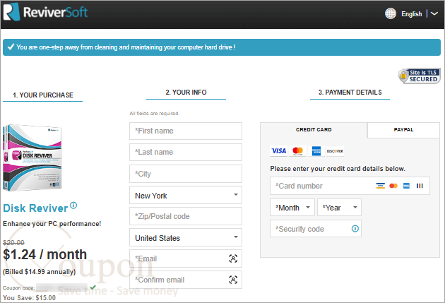The width and height of the screenshot is (445, 303).
Task: Click the orange-blue striped card icon in Card number
Action: tap(380, 186)
